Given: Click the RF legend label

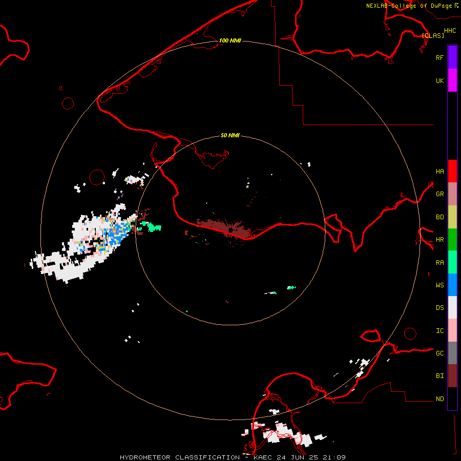Looking at the screenshot, I should (439, 57).
